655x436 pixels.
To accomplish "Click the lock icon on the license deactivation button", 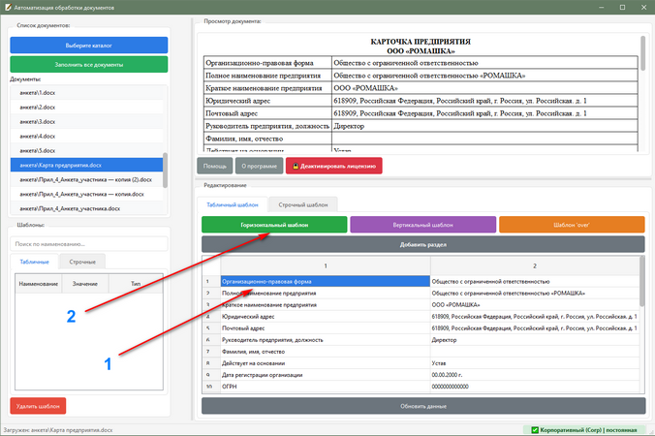I will click(296, 166).
